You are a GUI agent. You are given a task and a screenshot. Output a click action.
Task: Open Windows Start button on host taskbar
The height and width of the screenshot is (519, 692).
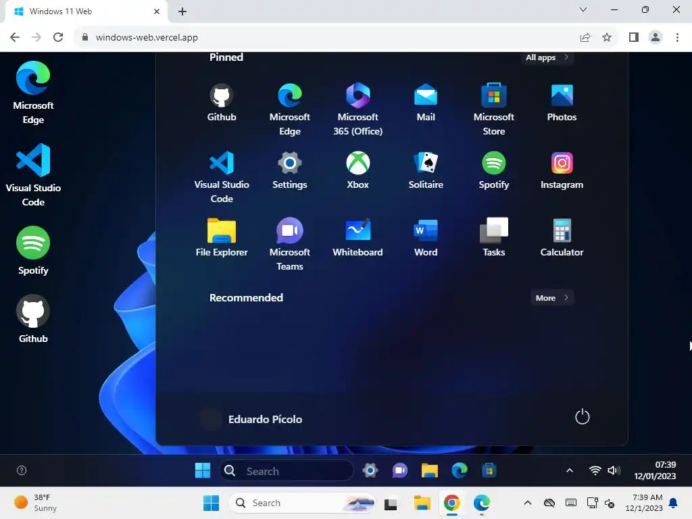[211, 503]
